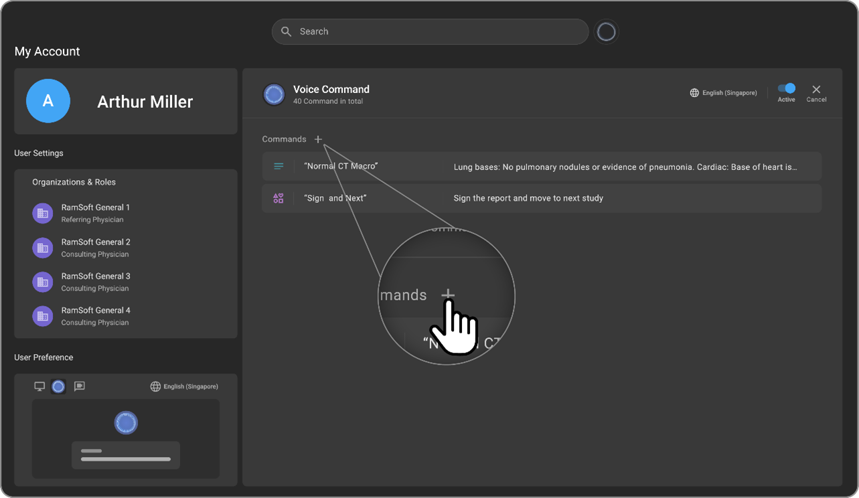Click the plus icon next to Commands
The width and height of the screenshot is (859, 498).
[x=318, y=139]
